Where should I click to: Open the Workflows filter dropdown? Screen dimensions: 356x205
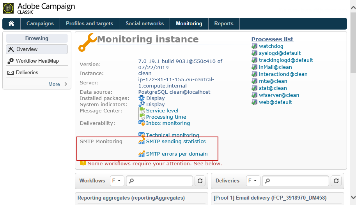click(x=117, y=181)
